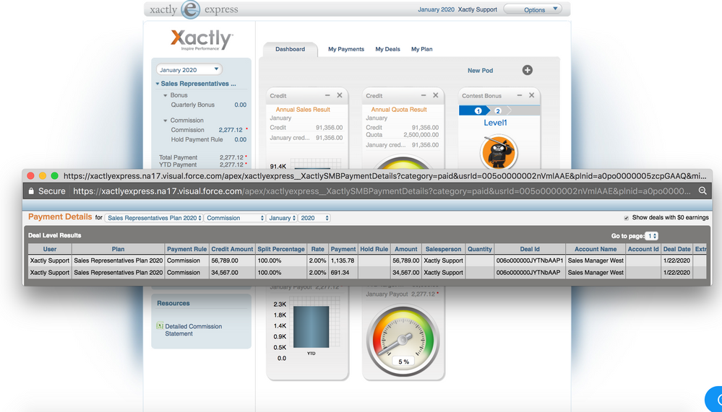
Task: Add a new pod with plus icon
Action: pos(527,70)
